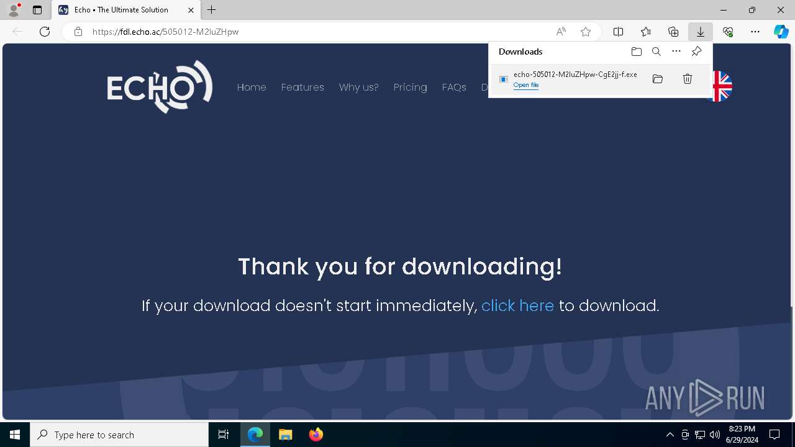Image resolution: width=795 pixels, height=447 pixels.
Task: Toggle split screen view
Action: (x=619, y=32)
